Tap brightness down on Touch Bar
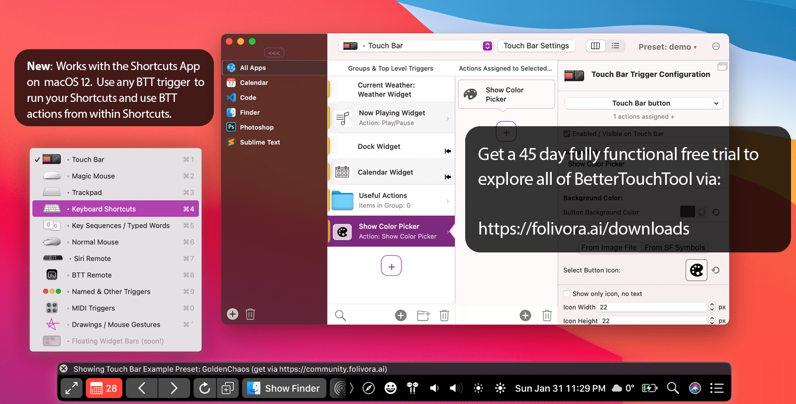796x404 pixels. [x=478, y=388]
